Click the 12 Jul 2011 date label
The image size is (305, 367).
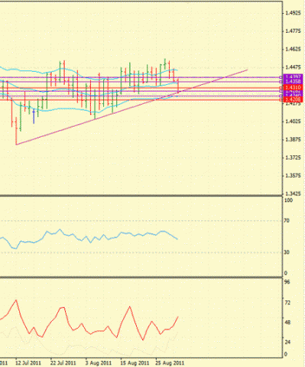(x=28, y=362)
